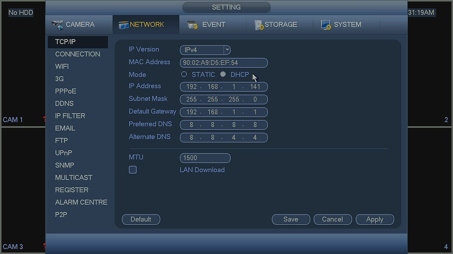Viewport: 453px width, 254px height.
Task: Click the MTU value field
Action: tap(205, 158)
